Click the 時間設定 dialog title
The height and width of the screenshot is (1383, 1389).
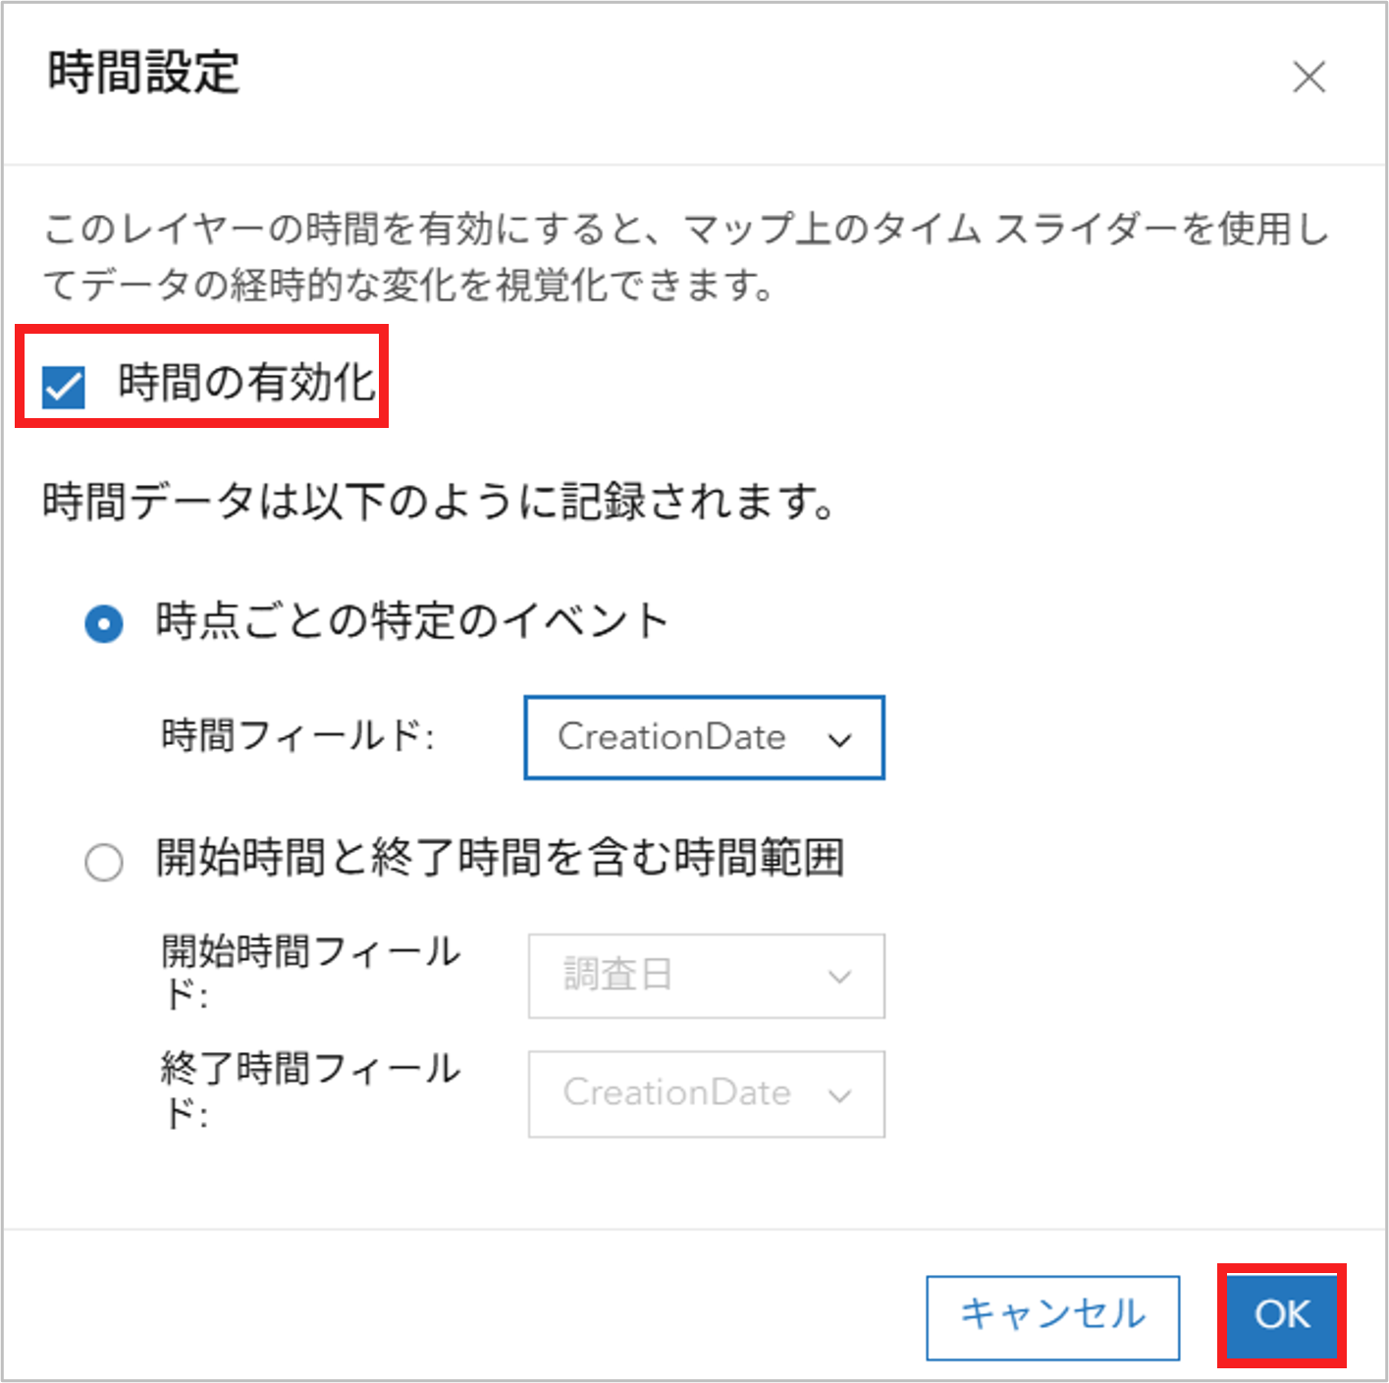point(143,73)
